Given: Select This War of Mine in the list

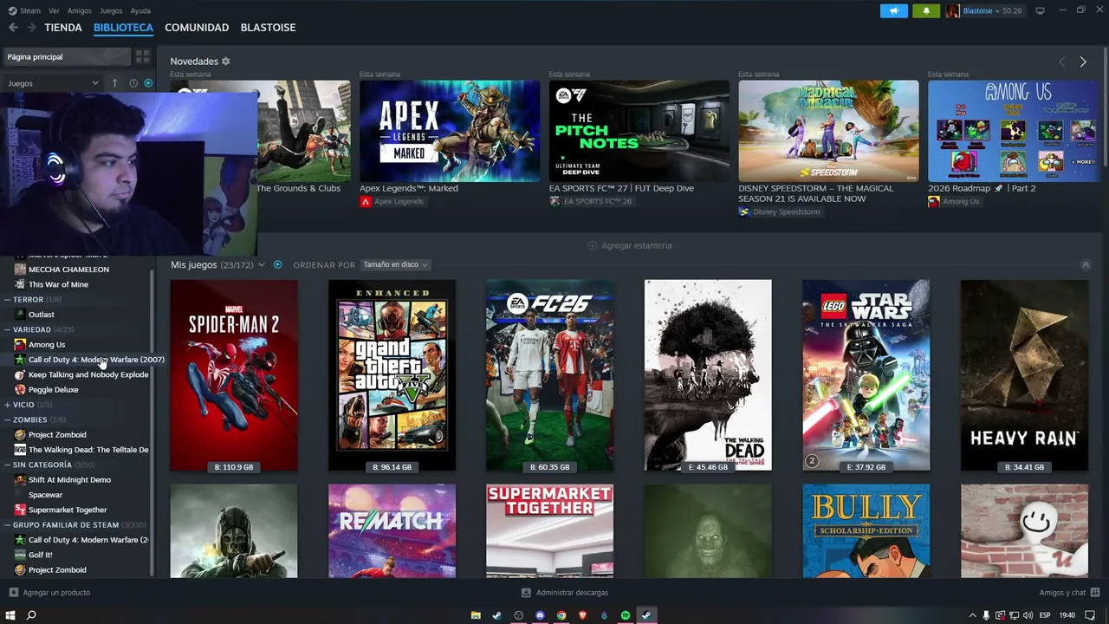Looking at the screenshot, I should 58,284.
